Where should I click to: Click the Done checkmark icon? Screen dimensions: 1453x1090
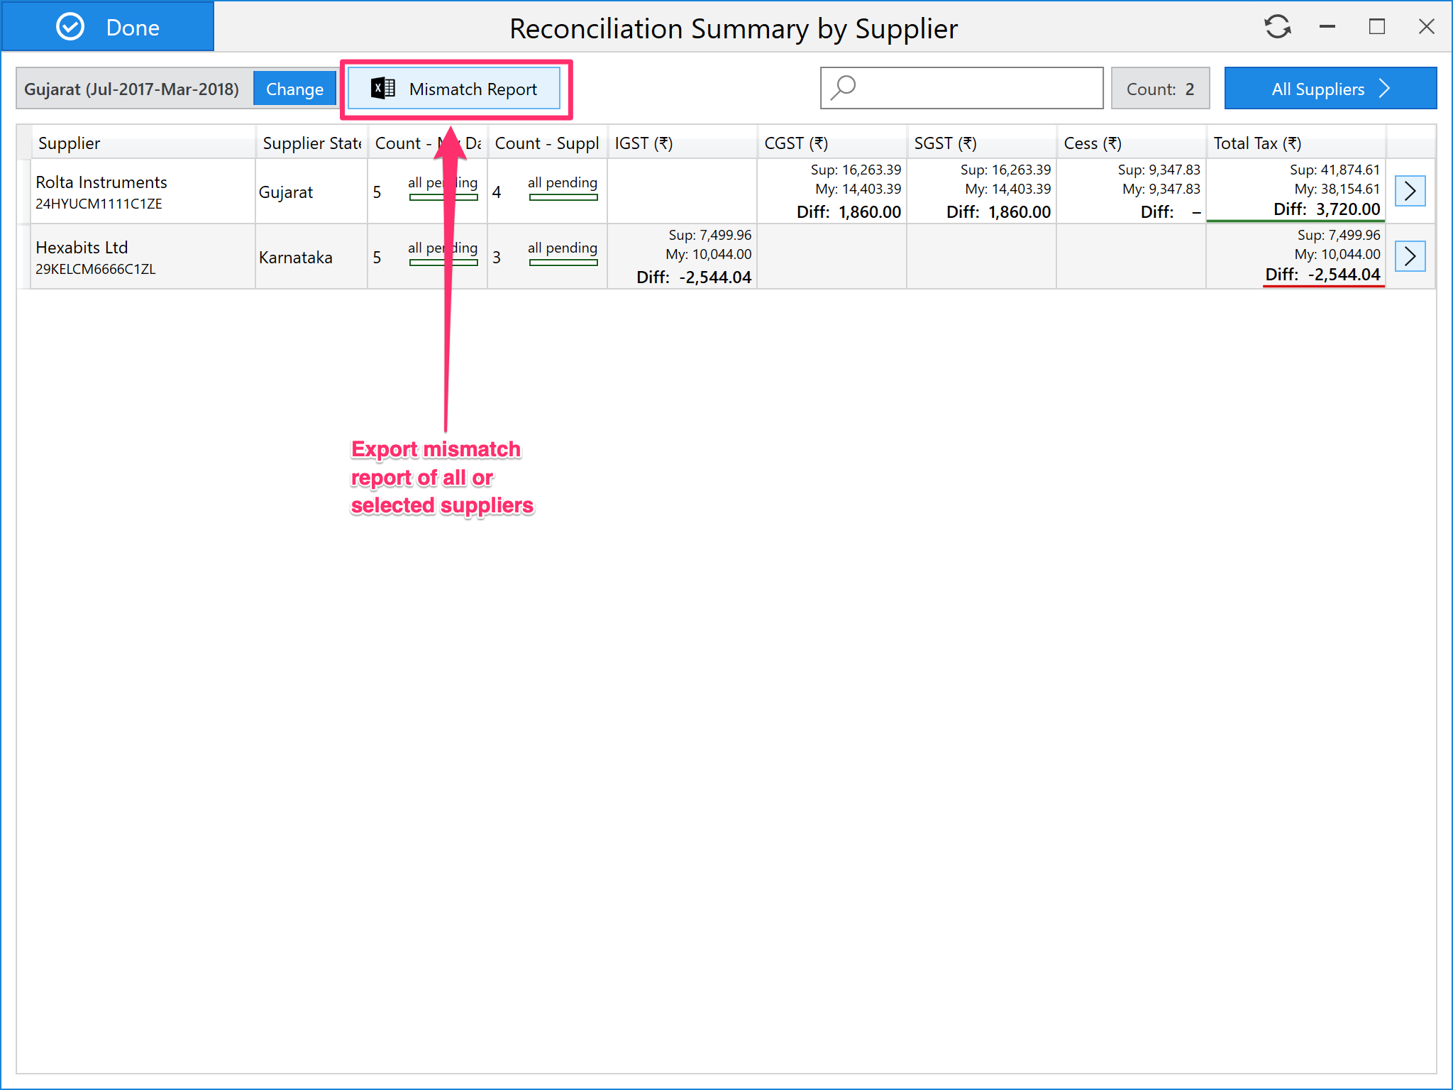pos(70,27)
